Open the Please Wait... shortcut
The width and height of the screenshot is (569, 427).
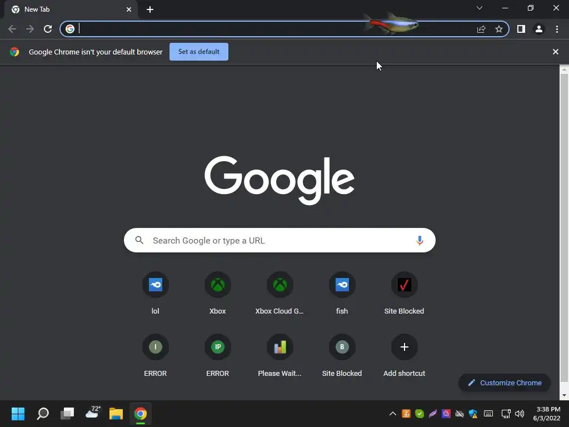pos(280,355)
